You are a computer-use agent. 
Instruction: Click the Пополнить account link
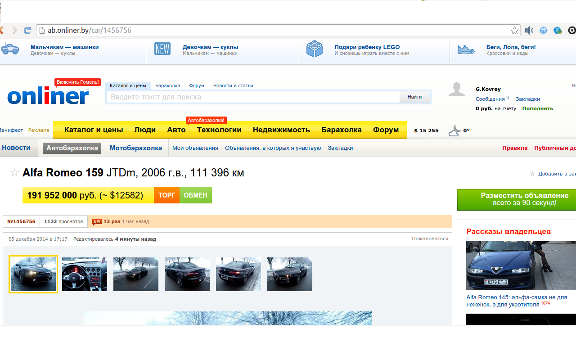[x=538, y=108]
